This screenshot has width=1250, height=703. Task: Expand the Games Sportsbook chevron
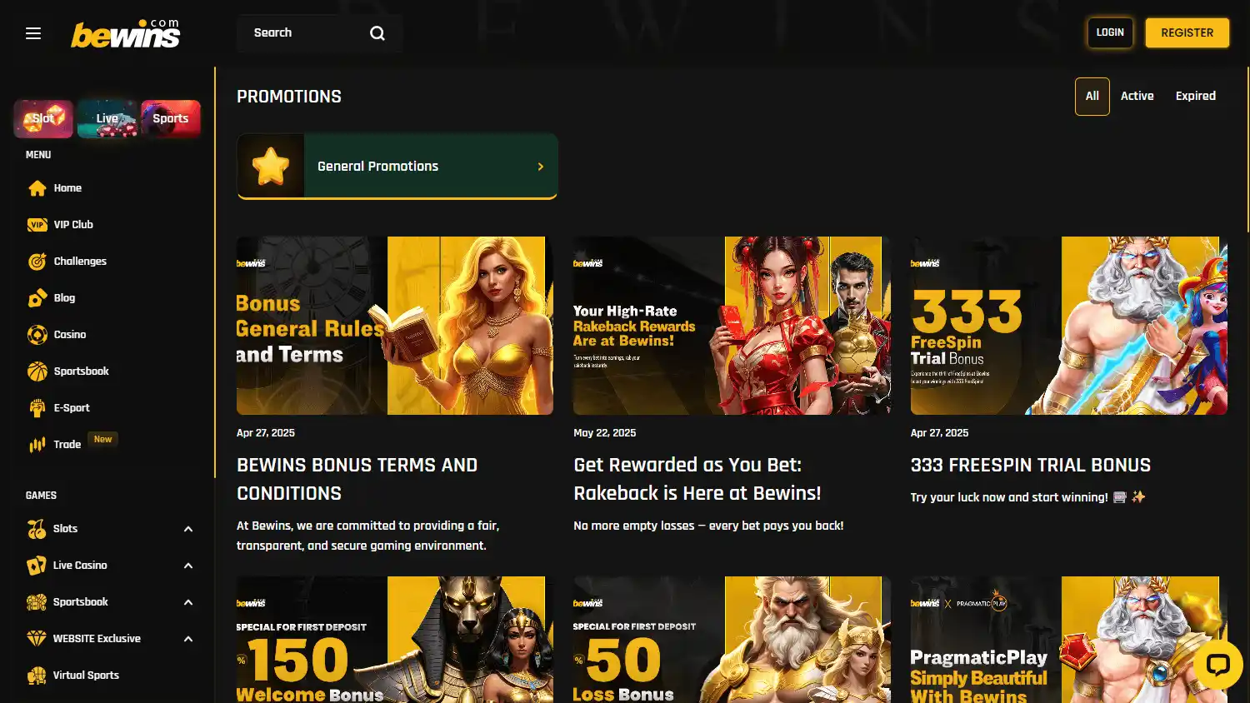[x=188, y=602]
